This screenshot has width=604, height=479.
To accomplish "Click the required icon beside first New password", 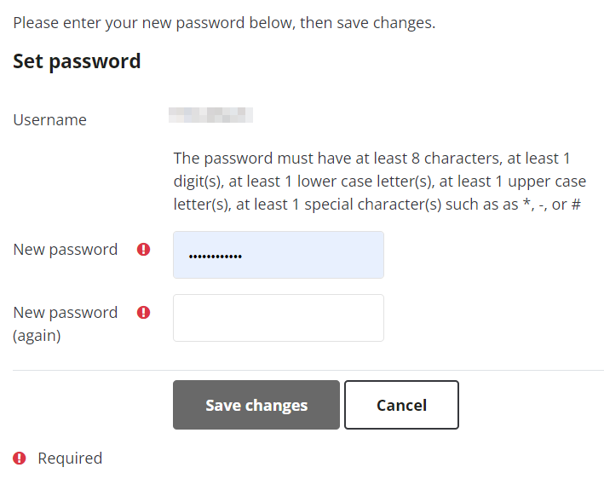I will pyautogui.click(x=143, y=250).
